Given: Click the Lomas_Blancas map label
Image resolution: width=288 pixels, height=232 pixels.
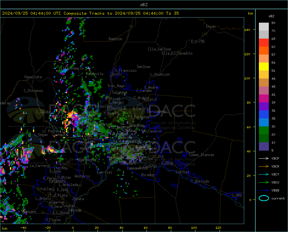Looking at the screenshot, I should (202, 155).
